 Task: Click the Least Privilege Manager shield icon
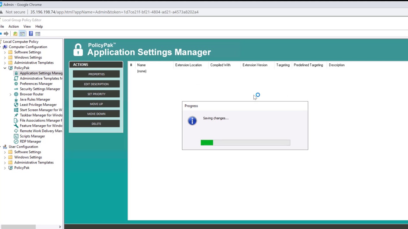coord(16,105)
